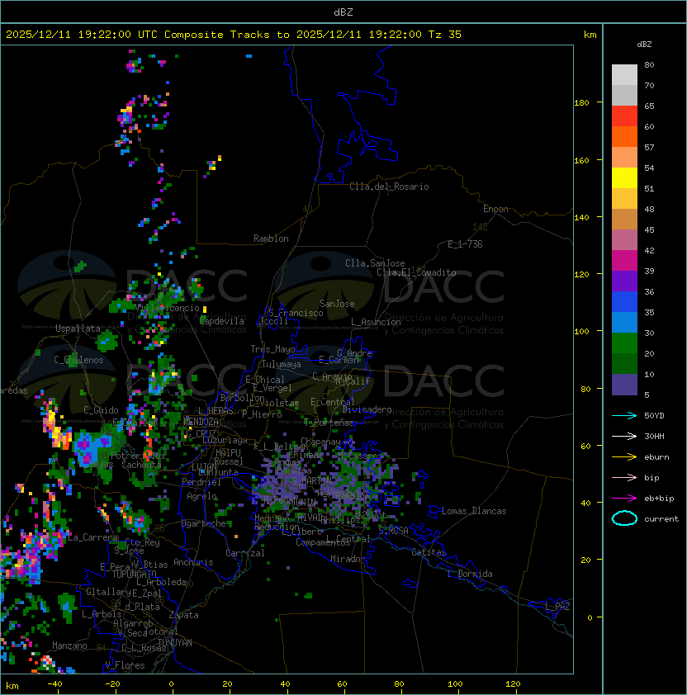Select the orange swatch between 60 and 57
The height and width of the screenshot is (695, 687).
coord(624,136)
